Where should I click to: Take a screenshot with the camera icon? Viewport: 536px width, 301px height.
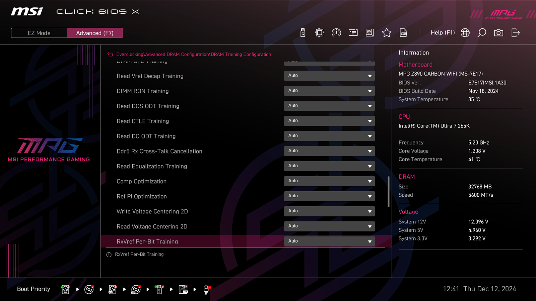click(498, 33)
